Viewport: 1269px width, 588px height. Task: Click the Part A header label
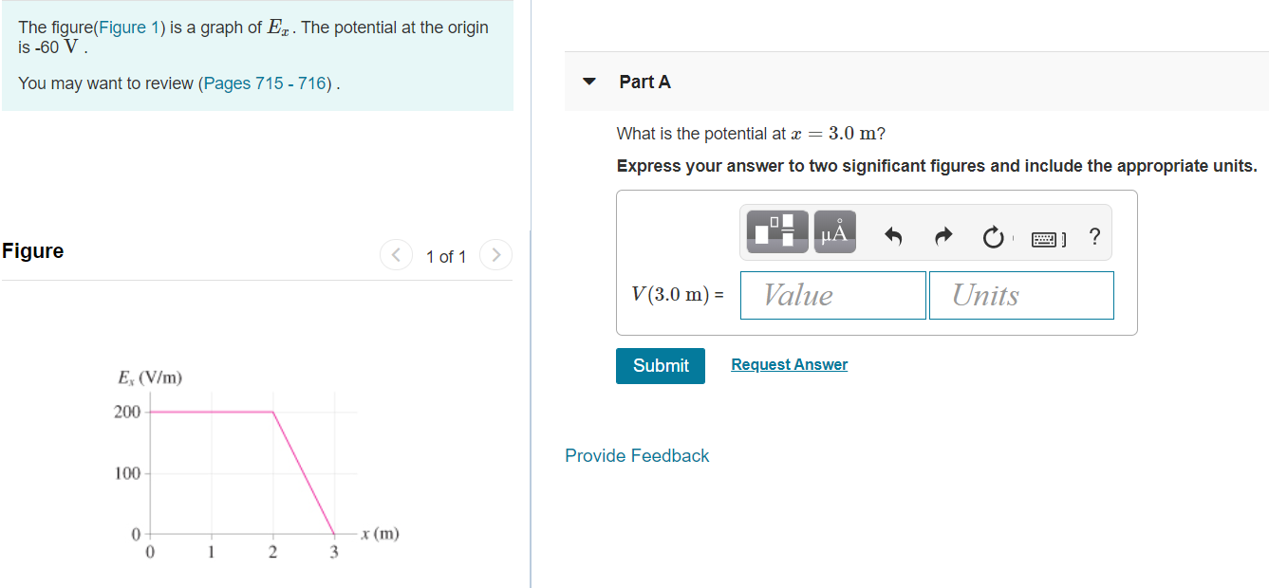644,82
